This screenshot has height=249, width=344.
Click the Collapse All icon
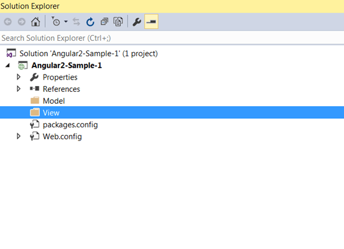[104, 22]
